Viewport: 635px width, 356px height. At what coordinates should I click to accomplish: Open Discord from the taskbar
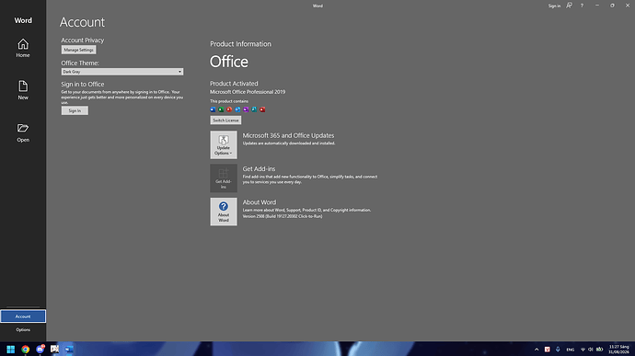tap(40, 350)
